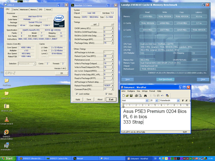Screen dimensions: 215x161
Task: Open the Infoga menu in WordPad
Action: [145, 91]
